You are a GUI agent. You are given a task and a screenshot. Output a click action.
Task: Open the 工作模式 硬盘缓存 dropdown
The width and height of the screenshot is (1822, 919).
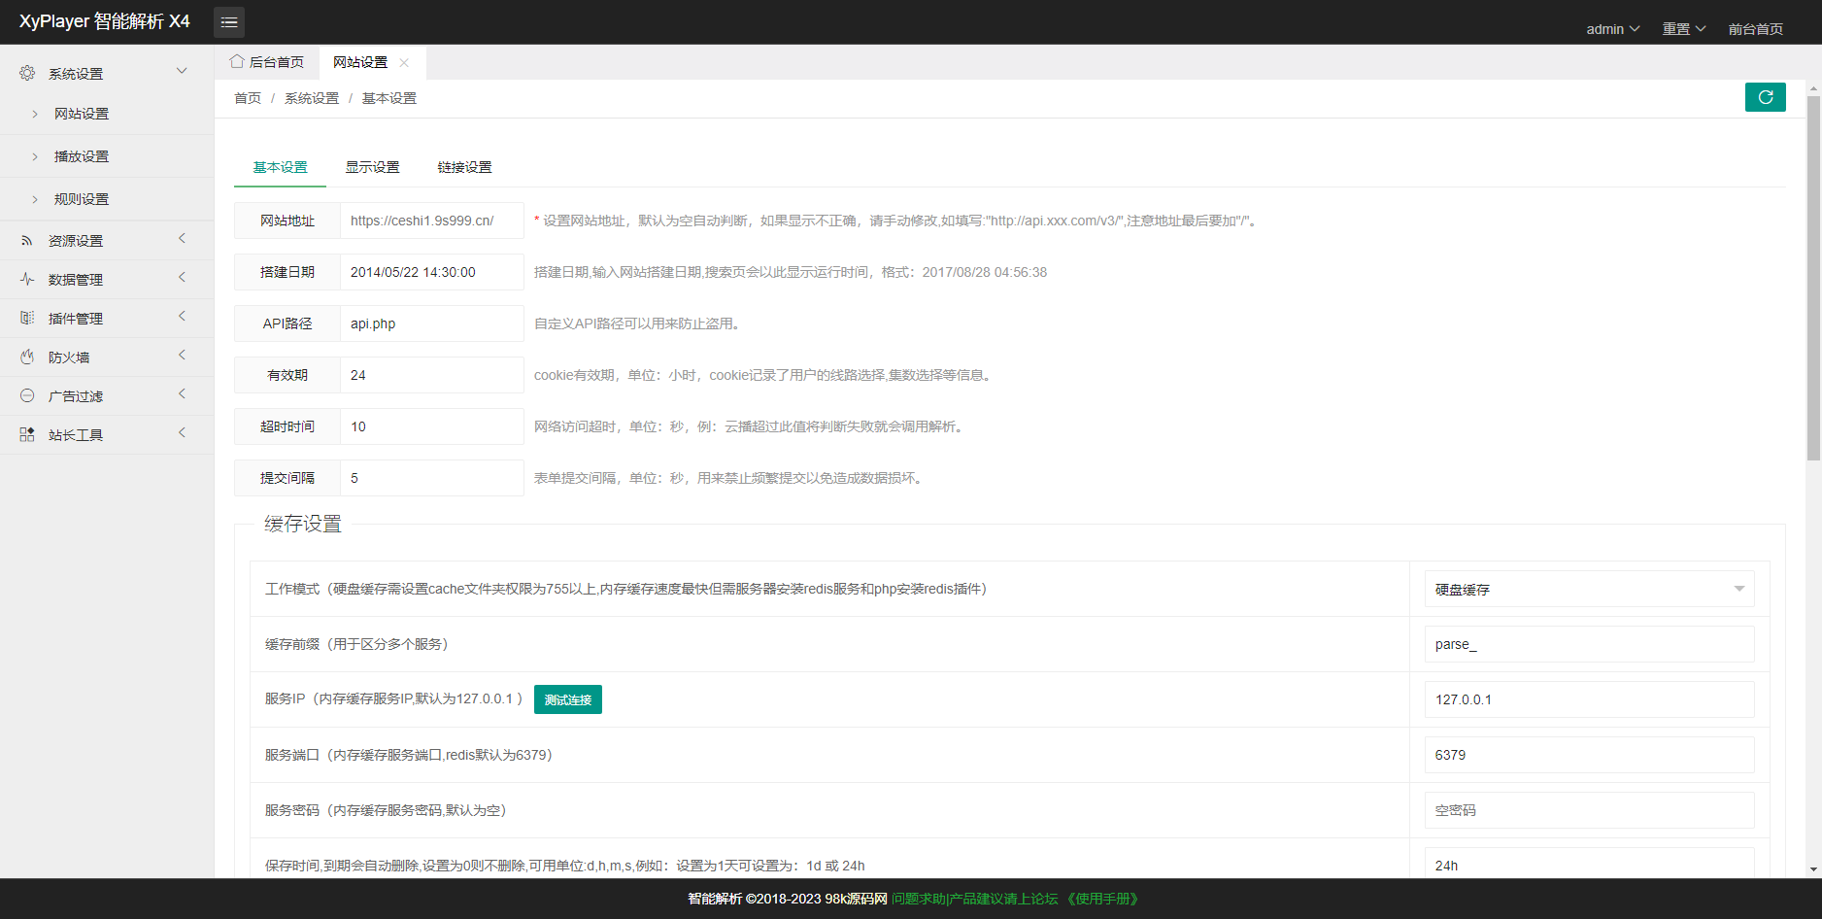coord(1589,589)
